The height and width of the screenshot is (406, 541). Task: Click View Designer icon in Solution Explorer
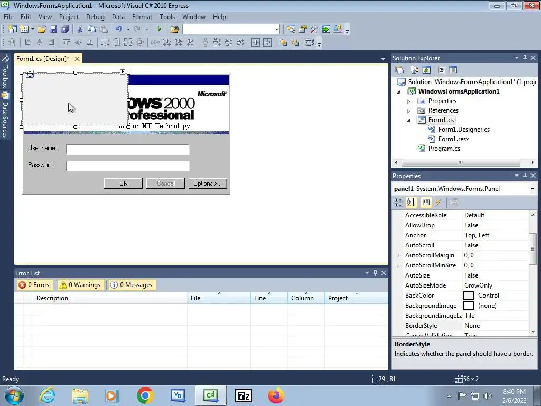[453, 70]
